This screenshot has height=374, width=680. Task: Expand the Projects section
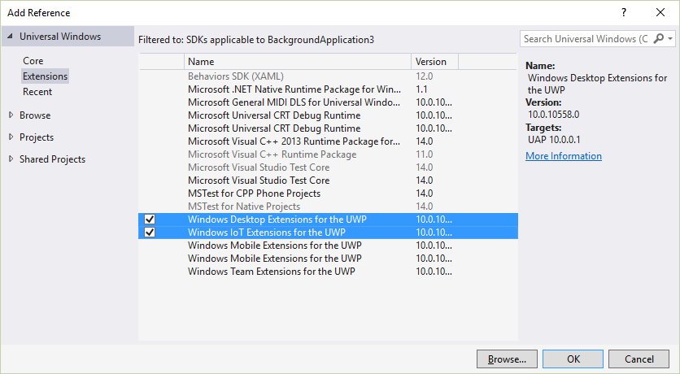(x=11, y=137)
